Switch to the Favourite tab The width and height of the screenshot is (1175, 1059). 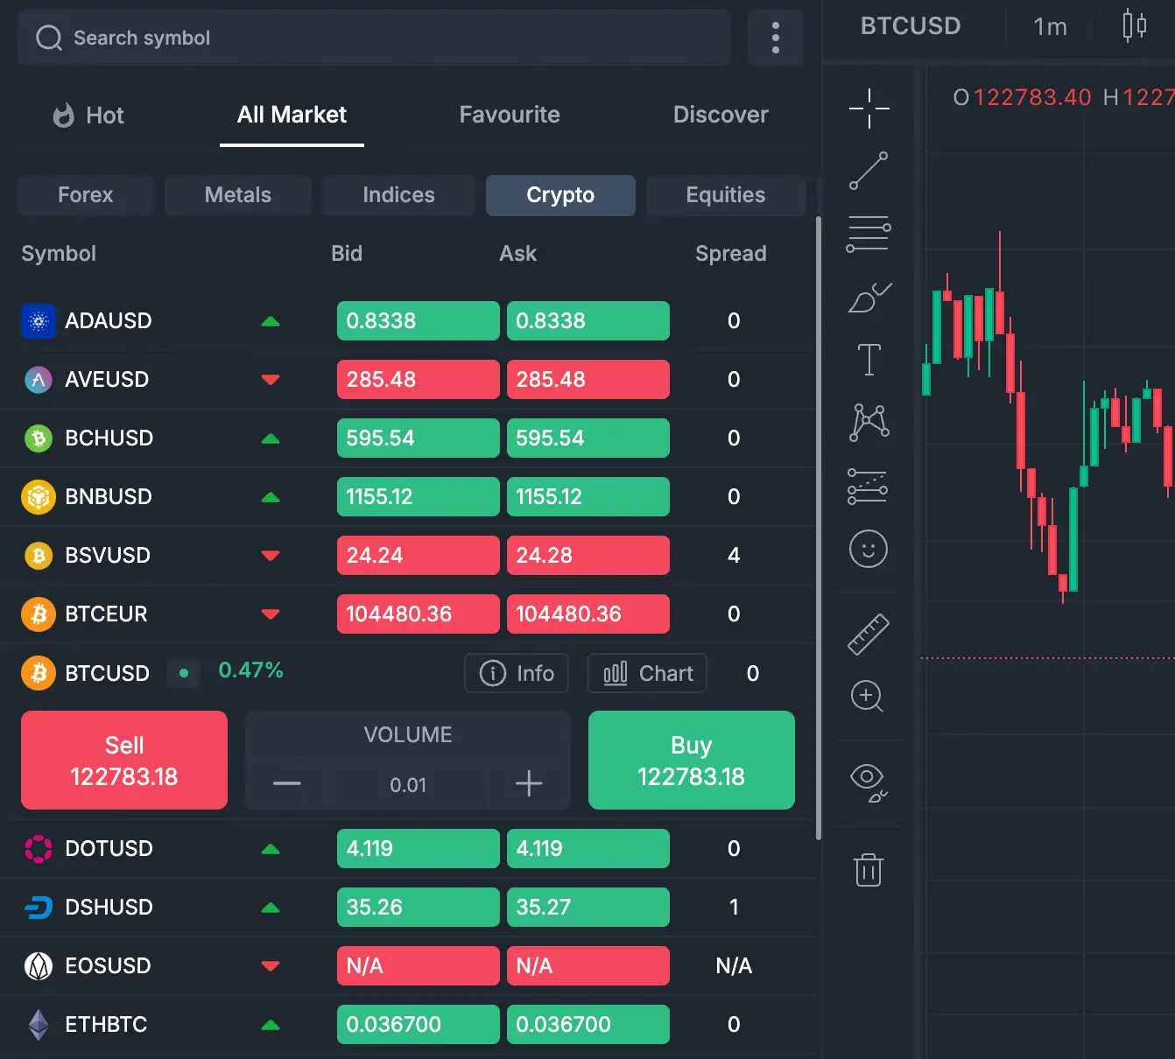click(510, 115)
